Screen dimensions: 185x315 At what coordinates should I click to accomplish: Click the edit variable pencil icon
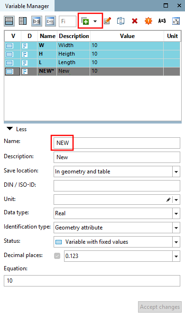107,21
